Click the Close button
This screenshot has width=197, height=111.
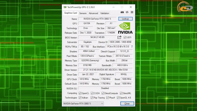click(127, 104)
